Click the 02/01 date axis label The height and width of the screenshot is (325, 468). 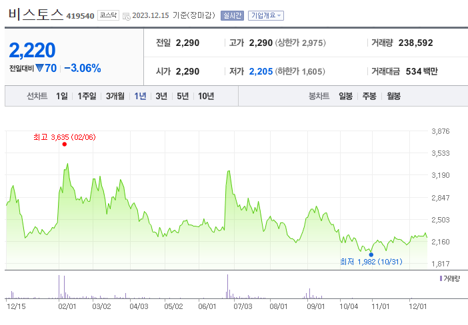tap(67, 306)
